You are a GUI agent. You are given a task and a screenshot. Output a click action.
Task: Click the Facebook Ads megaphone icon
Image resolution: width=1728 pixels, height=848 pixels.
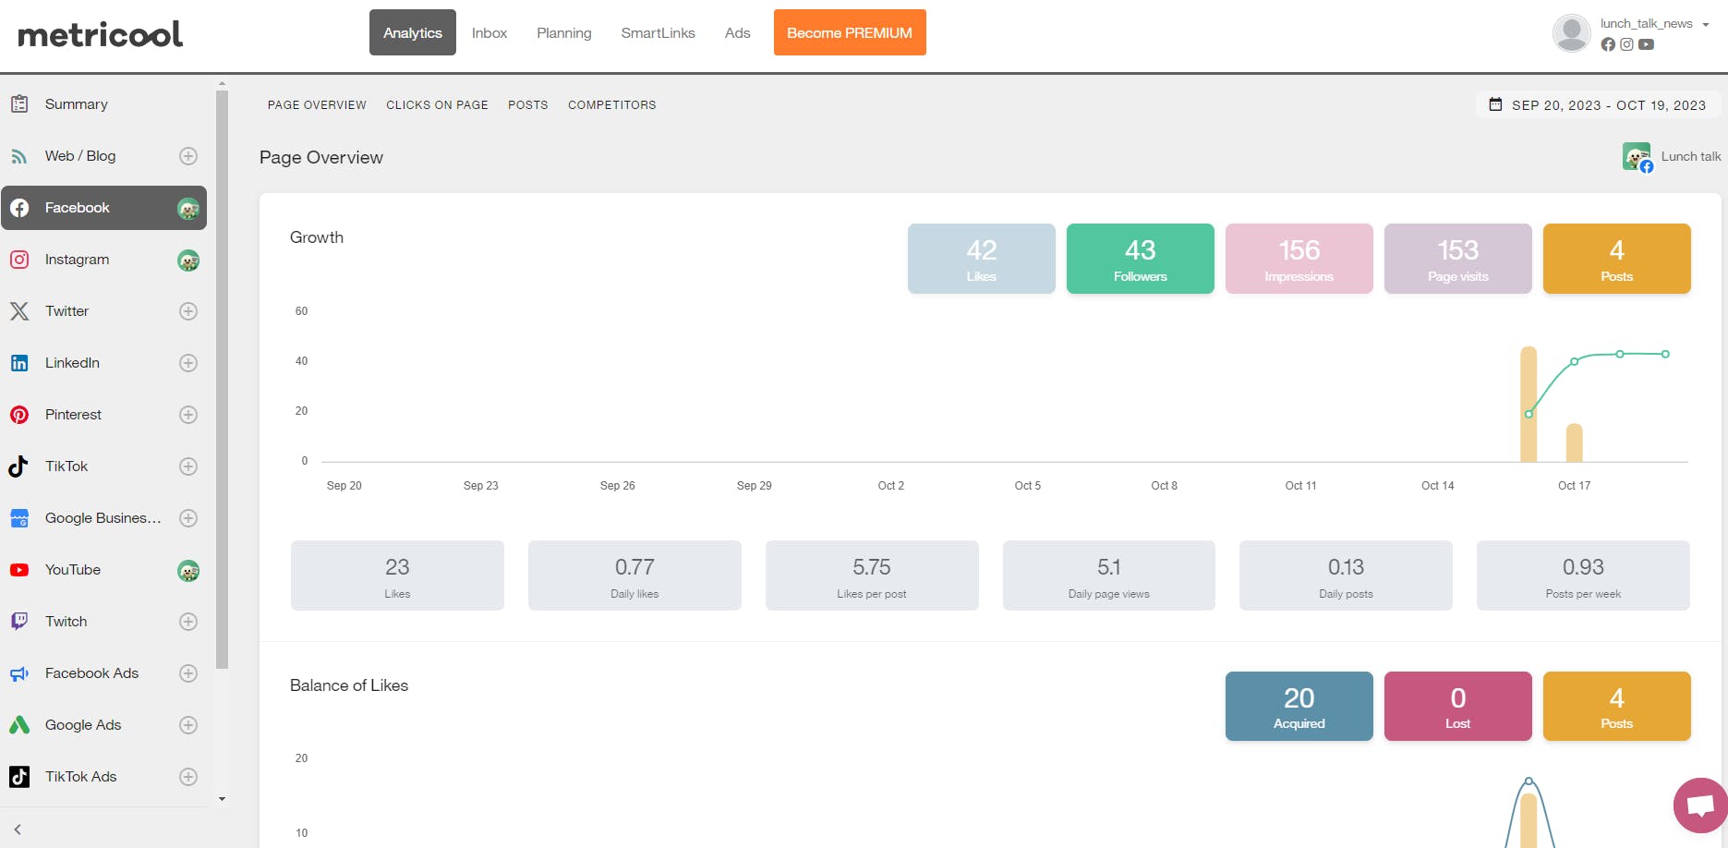tap(19, 673)
